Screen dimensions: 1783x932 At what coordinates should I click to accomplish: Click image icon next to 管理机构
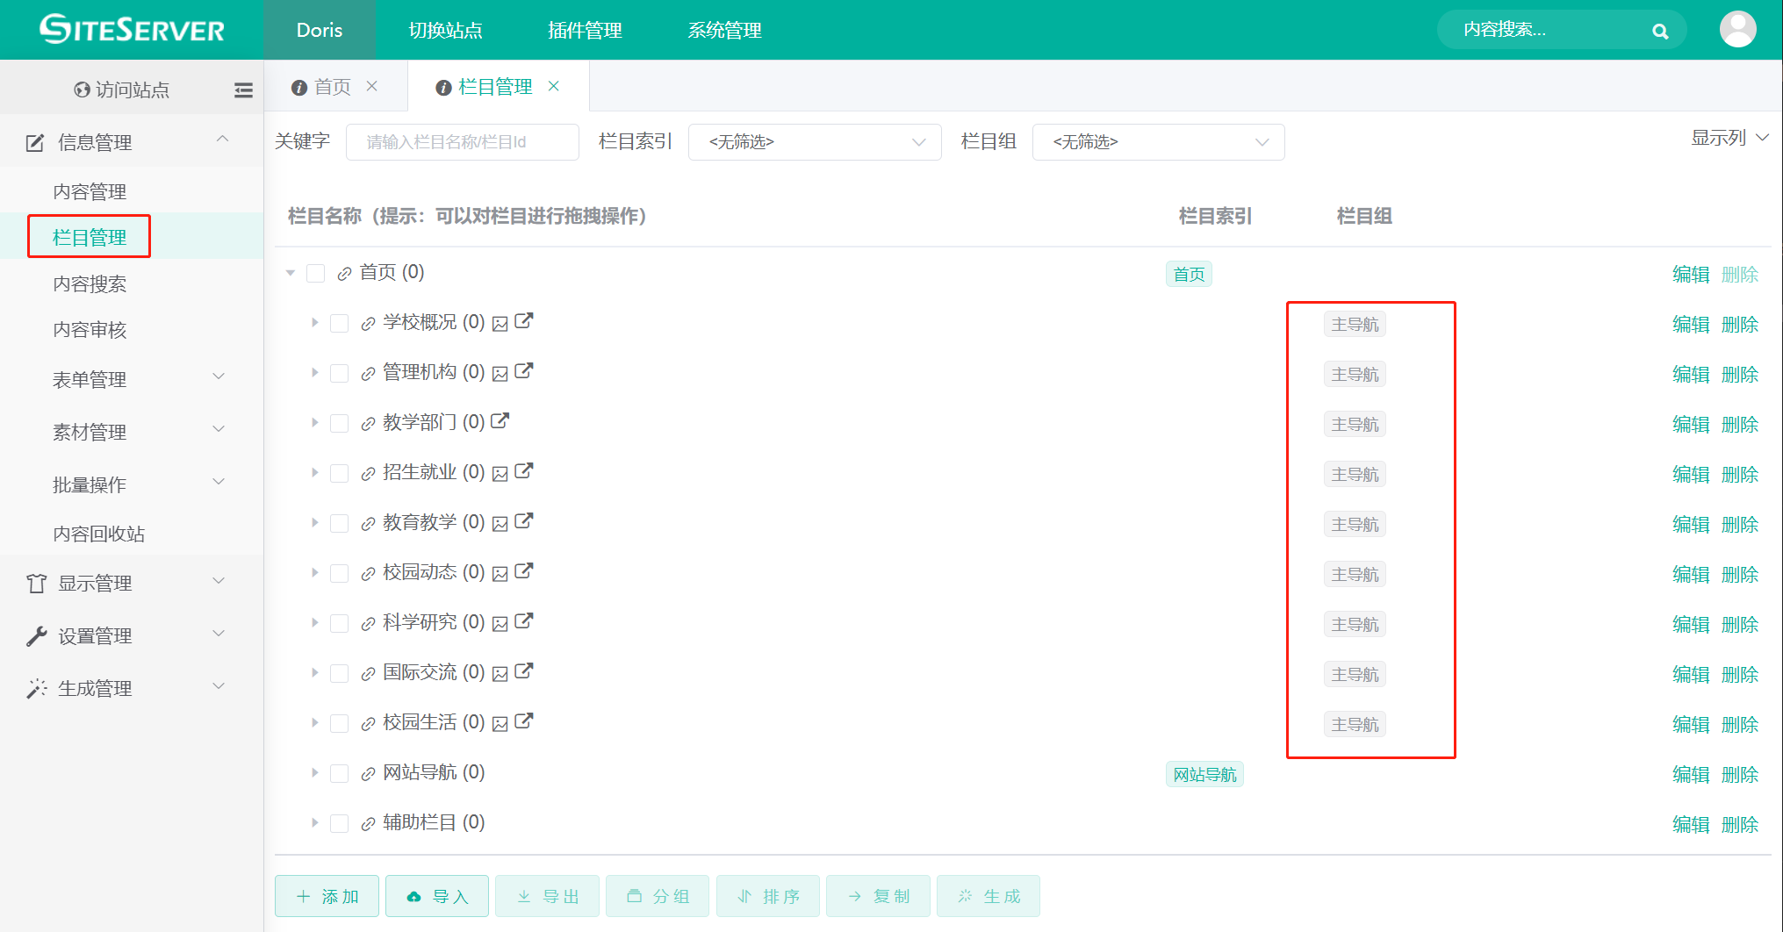(x=500, y=374)
